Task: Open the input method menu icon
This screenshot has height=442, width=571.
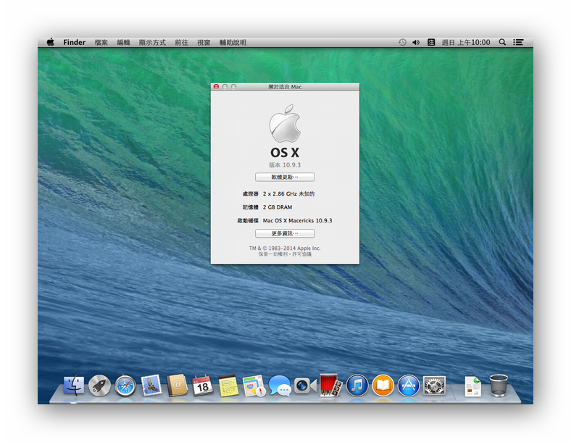Action: [x=431, y=42]
